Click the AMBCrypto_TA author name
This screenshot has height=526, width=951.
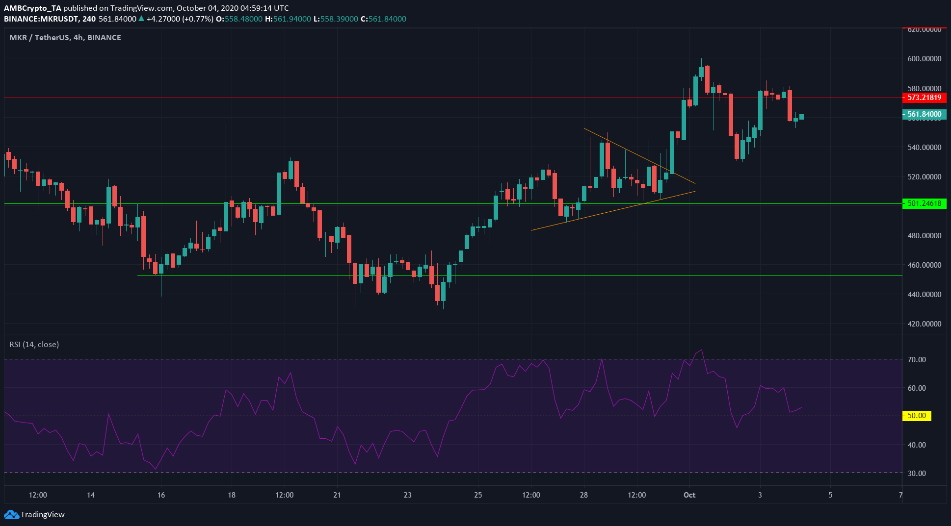pyautogui.click(x=32, y=8)
